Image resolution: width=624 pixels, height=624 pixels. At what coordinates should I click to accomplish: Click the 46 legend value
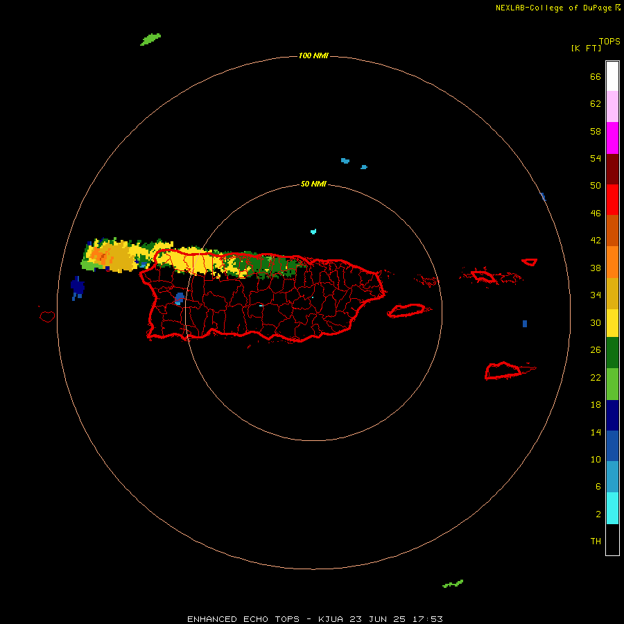[596, 214]
